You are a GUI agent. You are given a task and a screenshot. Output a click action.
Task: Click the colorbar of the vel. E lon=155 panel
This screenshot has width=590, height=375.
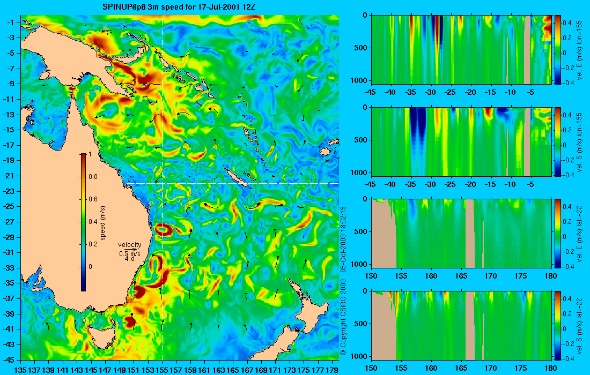558,50
